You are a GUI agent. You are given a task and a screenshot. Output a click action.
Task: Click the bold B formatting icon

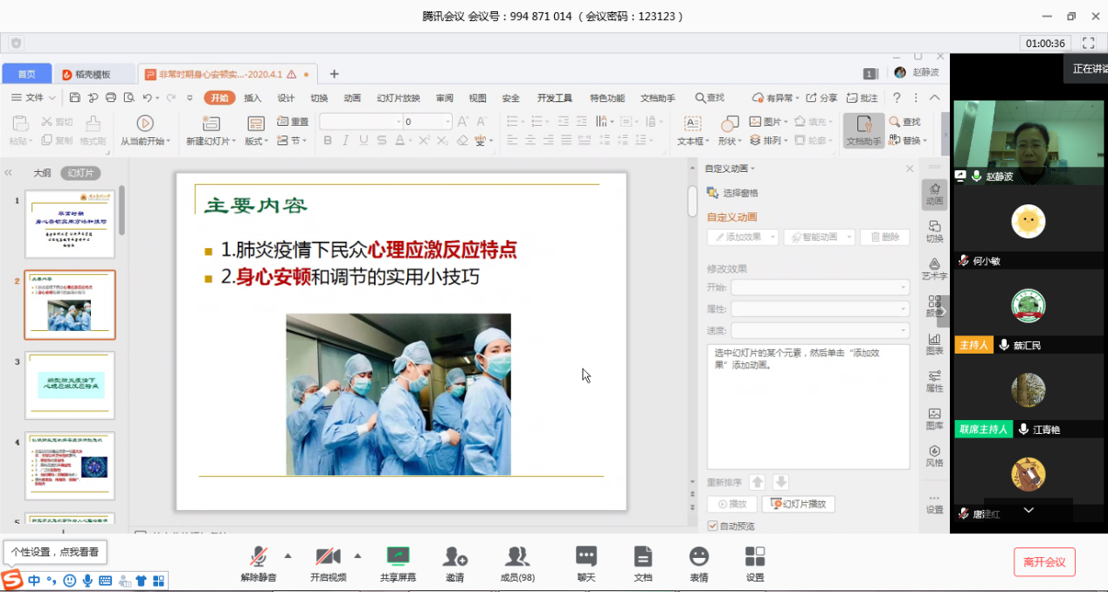click(328, 141)
